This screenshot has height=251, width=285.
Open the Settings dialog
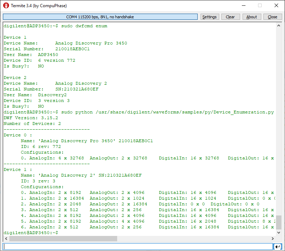[x=209, y=17]
